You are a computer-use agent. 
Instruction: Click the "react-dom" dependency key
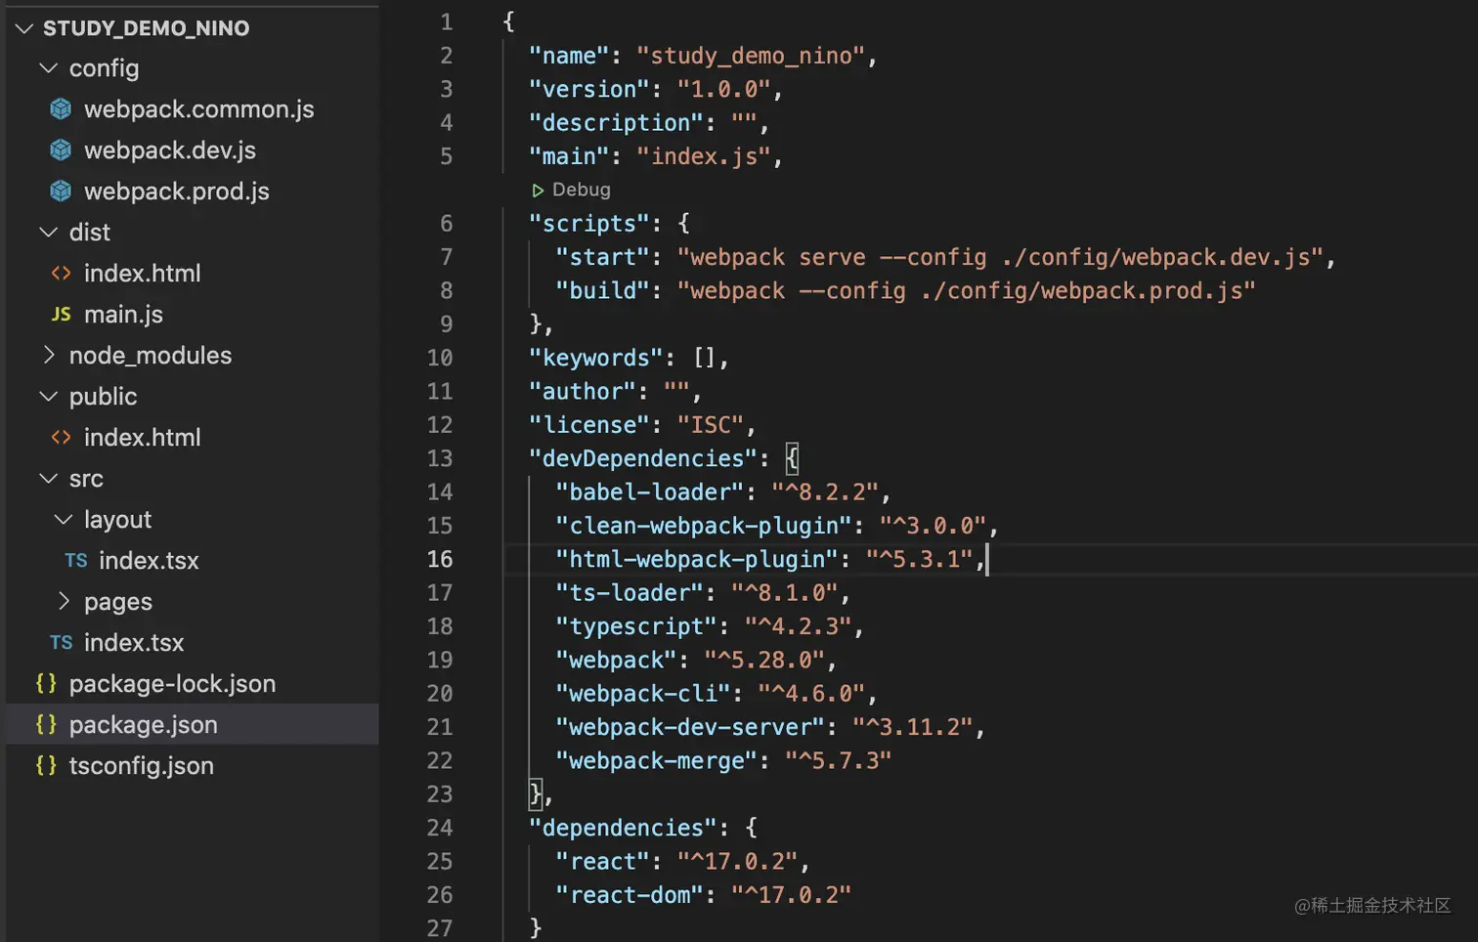click(x=630, y=895)
